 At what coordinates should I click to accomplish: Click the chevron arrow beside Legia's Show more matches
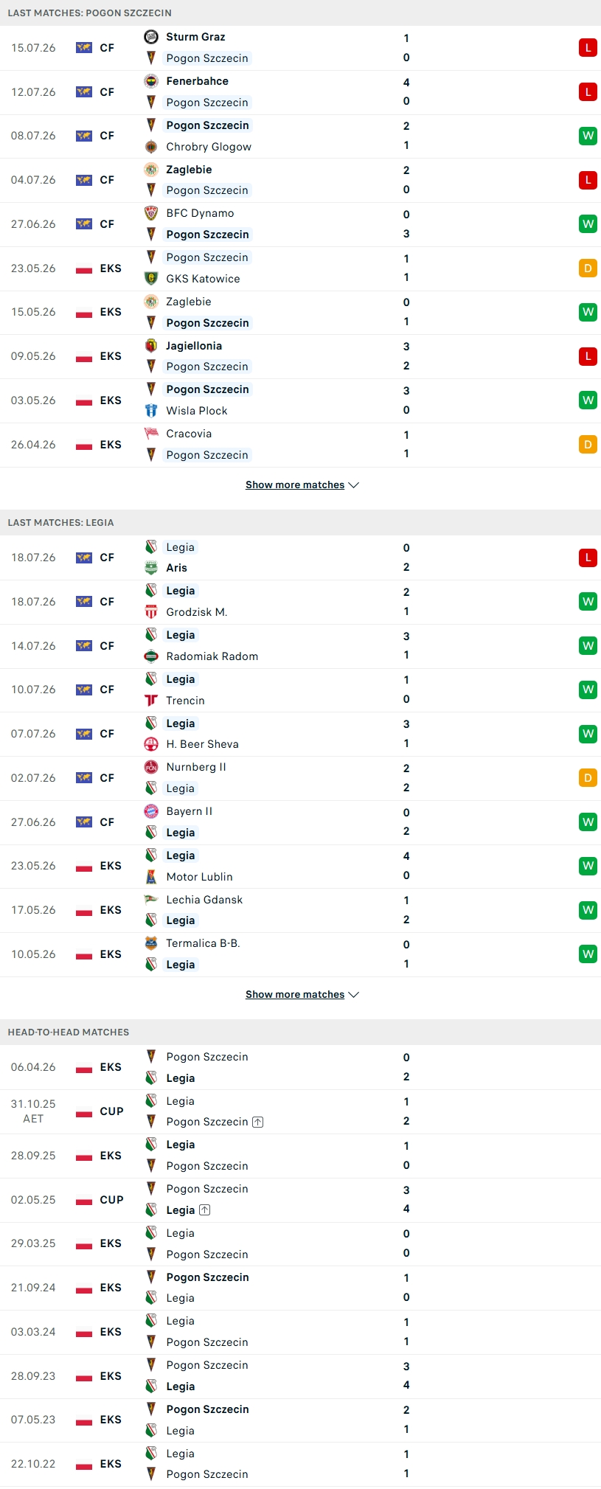point(353,995)
